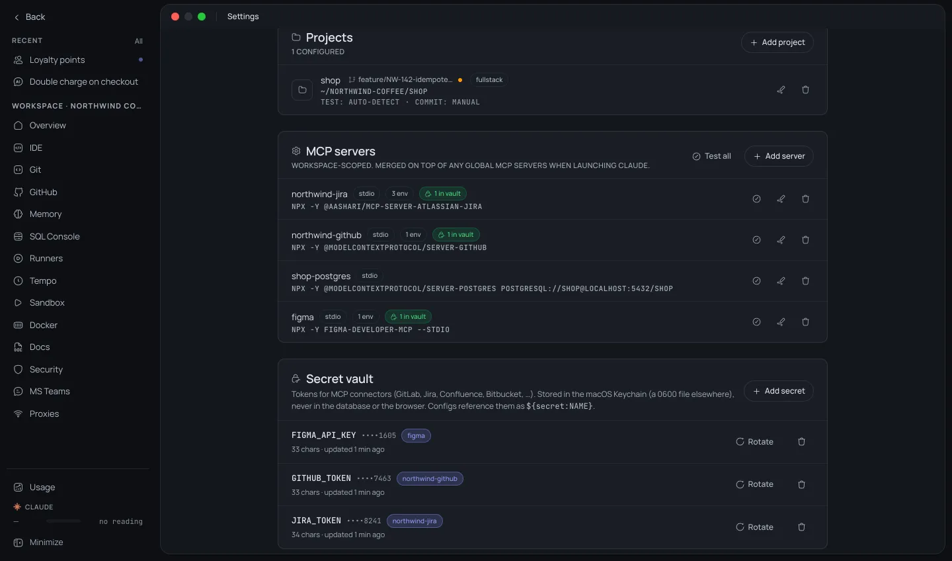Click Test all for MCP servers
Image resolution: width=952 pixels, height=561 pixels.
coord(711,156)
